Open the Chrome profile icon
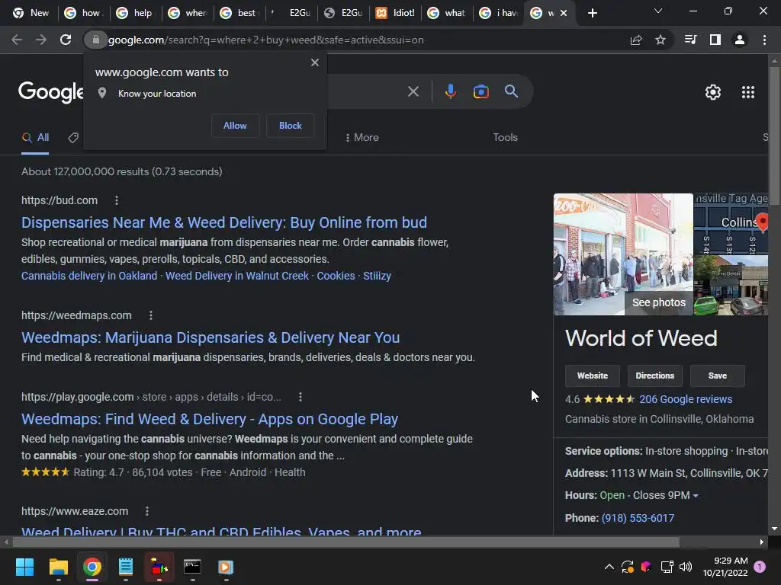The width and height of the screenshot is (781, 585). tap(740, 40)
